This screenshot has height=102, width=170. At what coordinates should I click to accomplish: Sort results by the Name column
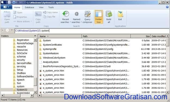tap(60, 36)
